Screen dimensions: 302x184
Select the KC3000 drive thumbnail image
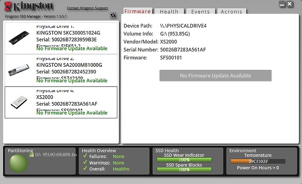pos(19,38)
